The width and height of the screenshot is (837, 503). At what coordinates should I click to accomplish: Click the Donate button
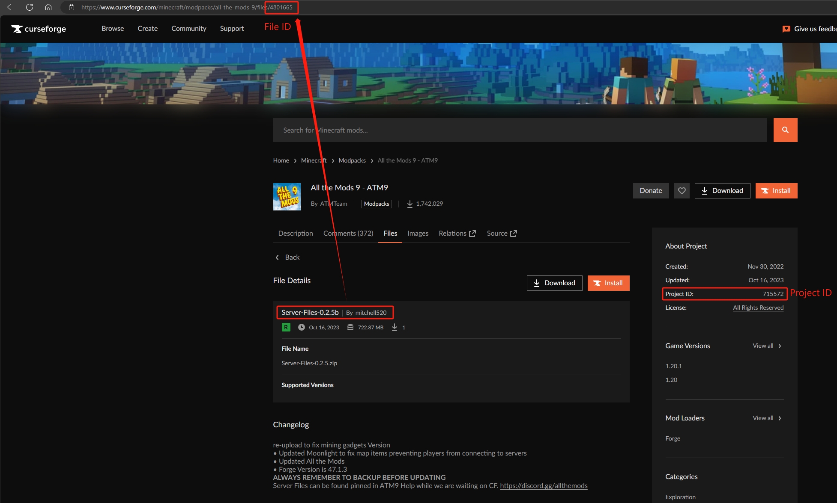(651, 191)
